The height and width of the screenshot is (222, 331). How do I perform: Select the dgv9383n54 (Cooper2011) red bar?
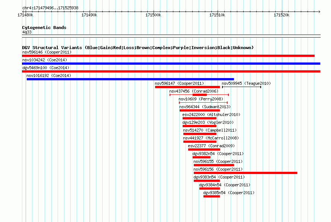(207, 181)
